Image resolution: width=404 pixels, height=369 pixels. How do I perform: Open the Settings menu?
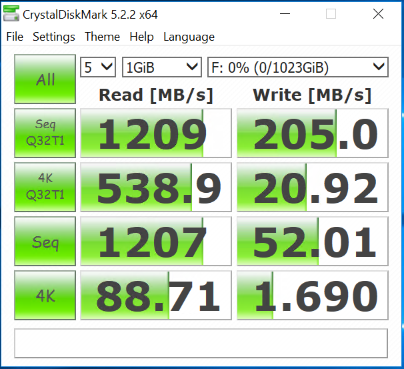(x=54, y=37)
